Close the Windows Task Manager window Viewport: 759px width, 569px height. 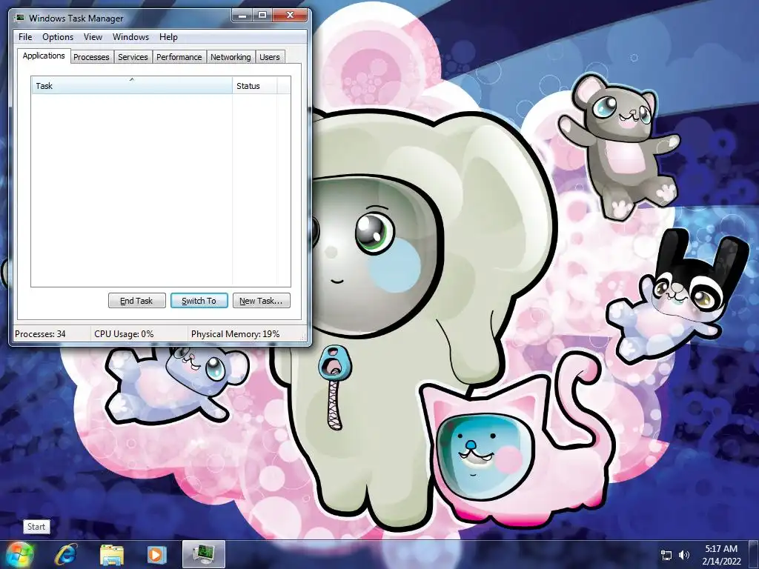(x=290, y=16)
